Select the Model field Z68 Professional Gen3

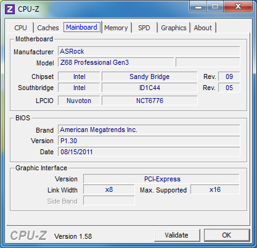116,62
